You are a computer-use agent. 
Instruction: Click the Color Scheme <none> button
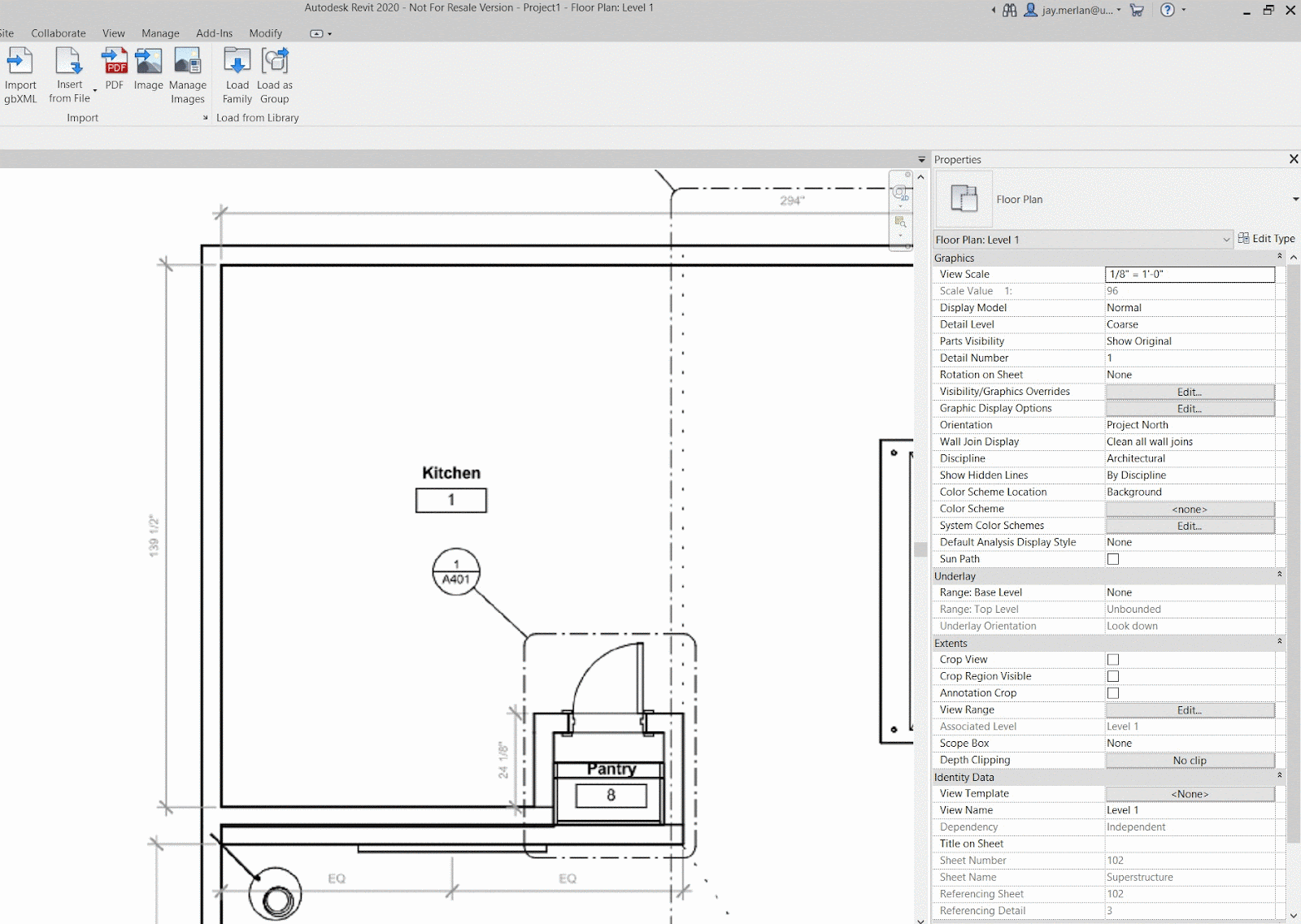click(1190, 510)
